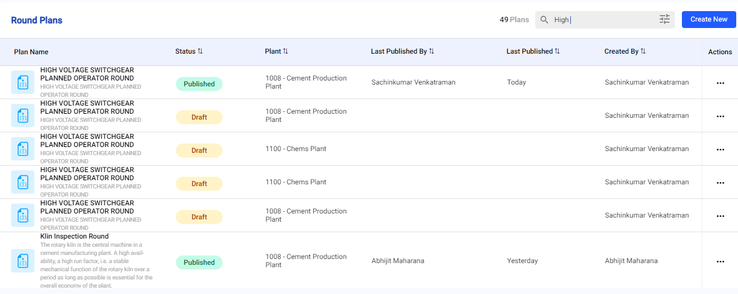The height and width of the screenshot is (294, 738).
Task: Click Published status badge of Klin Inspection Round
Action: pos(199,262)
